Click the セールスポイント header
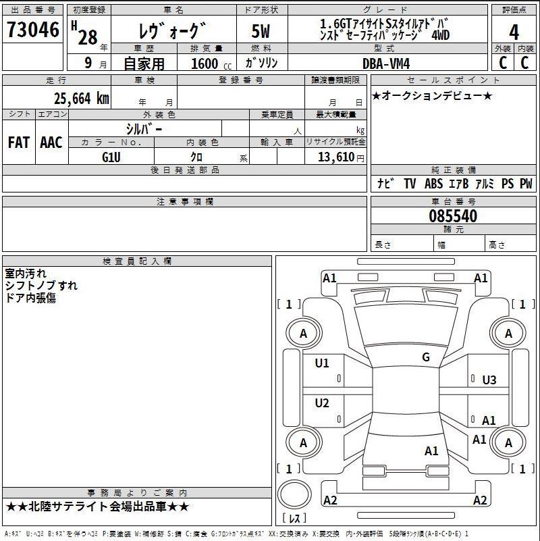The height and width of the screenshot is (541, 540). [x=453, y=80]
